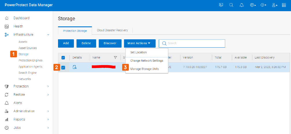Click the feedback chat icon in header
The image size is (291, 134).
(221, 5)
